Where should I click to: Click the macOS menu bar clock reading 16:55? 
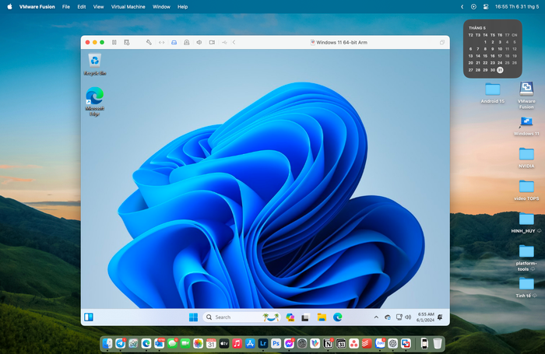coord(517,6)
